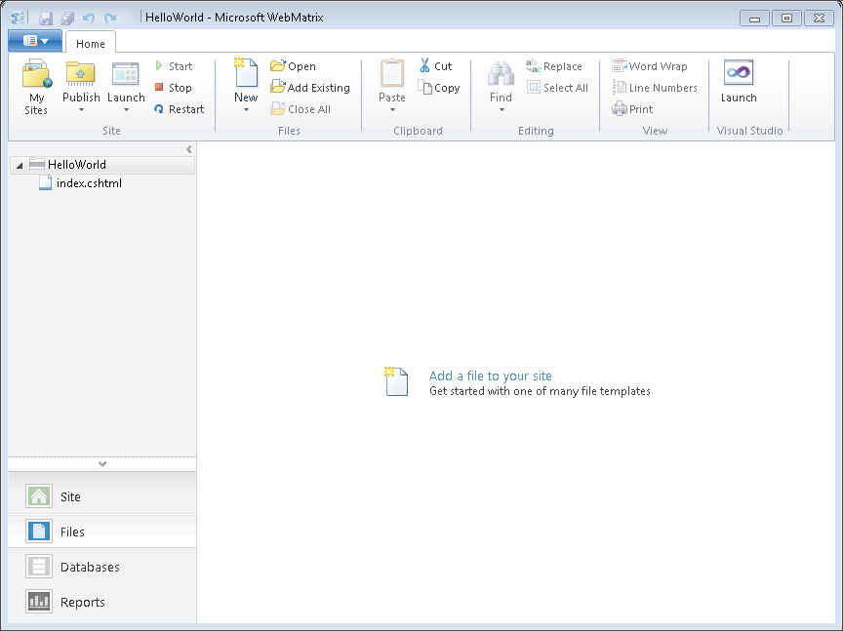The image size is (843, 631).
Task: Click Close All in Files group
Action: [x=301, y=109]
